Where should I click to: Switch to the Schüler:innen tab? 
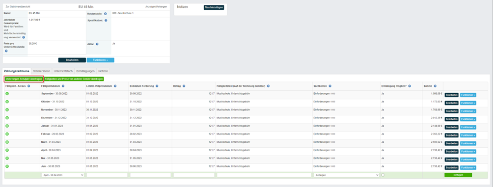click(x=42, y=71)
